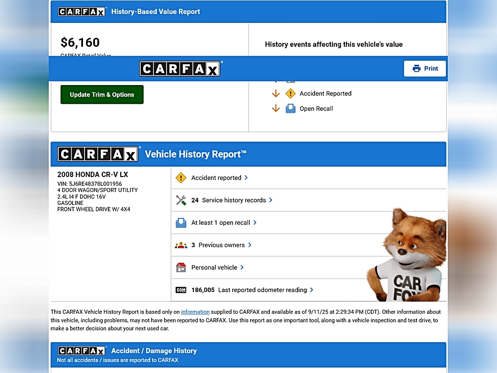Click the down arrow next to Open Recall
The height and width of the screenshot is (373, 497).
point(276,108)
